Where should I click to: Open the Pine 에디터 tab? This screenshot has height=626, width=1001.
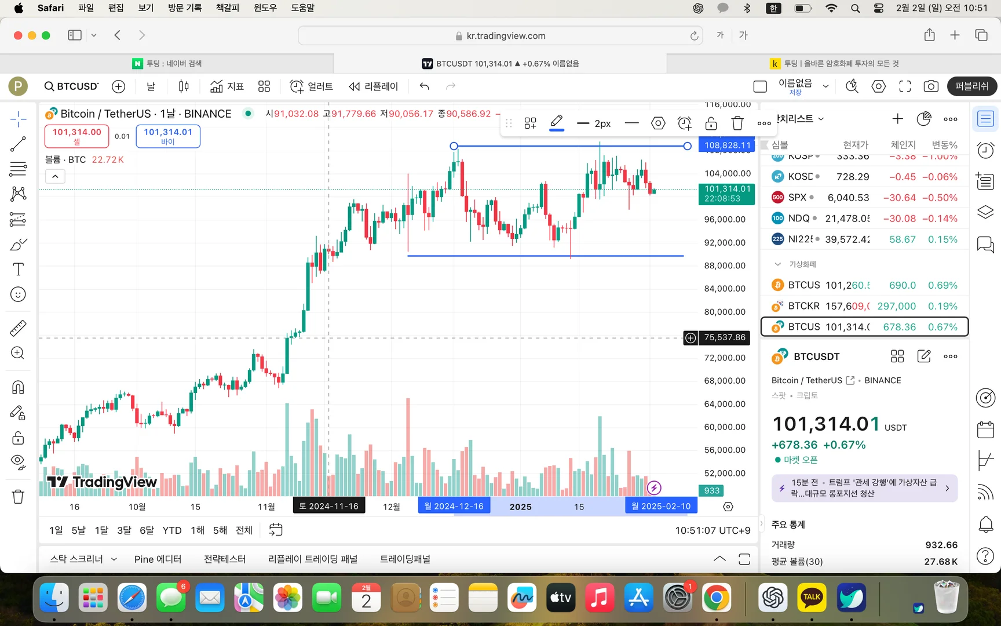coord(158,559)
